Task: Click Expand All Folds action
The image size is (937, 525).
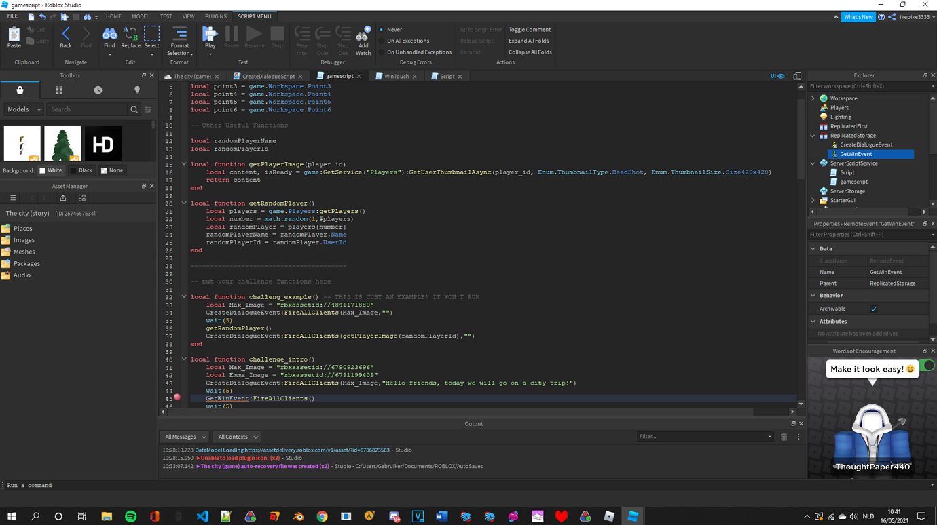Action: 528,41
